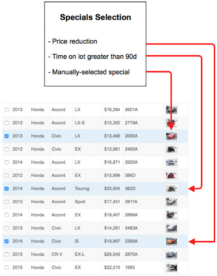Viewport: 217px width, 276px height.
Task: Uncheck the 2014 Civic Si checkbox
Action: [7, 241]
